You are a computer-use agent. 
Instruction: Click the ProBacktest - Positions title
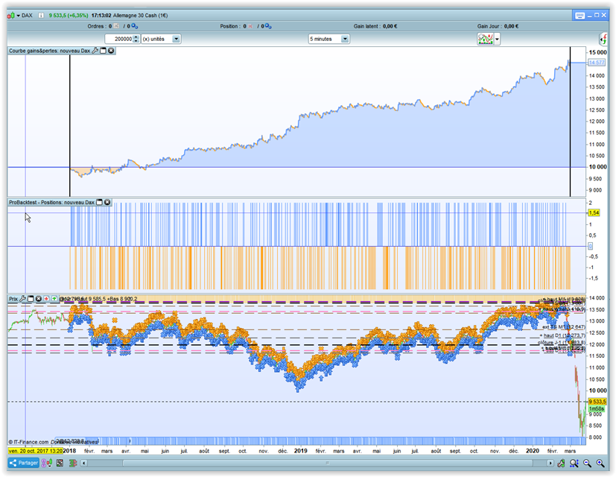51,202
